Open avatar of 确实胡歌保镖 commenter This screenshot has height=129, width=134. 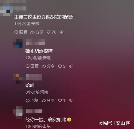point(18,43)
